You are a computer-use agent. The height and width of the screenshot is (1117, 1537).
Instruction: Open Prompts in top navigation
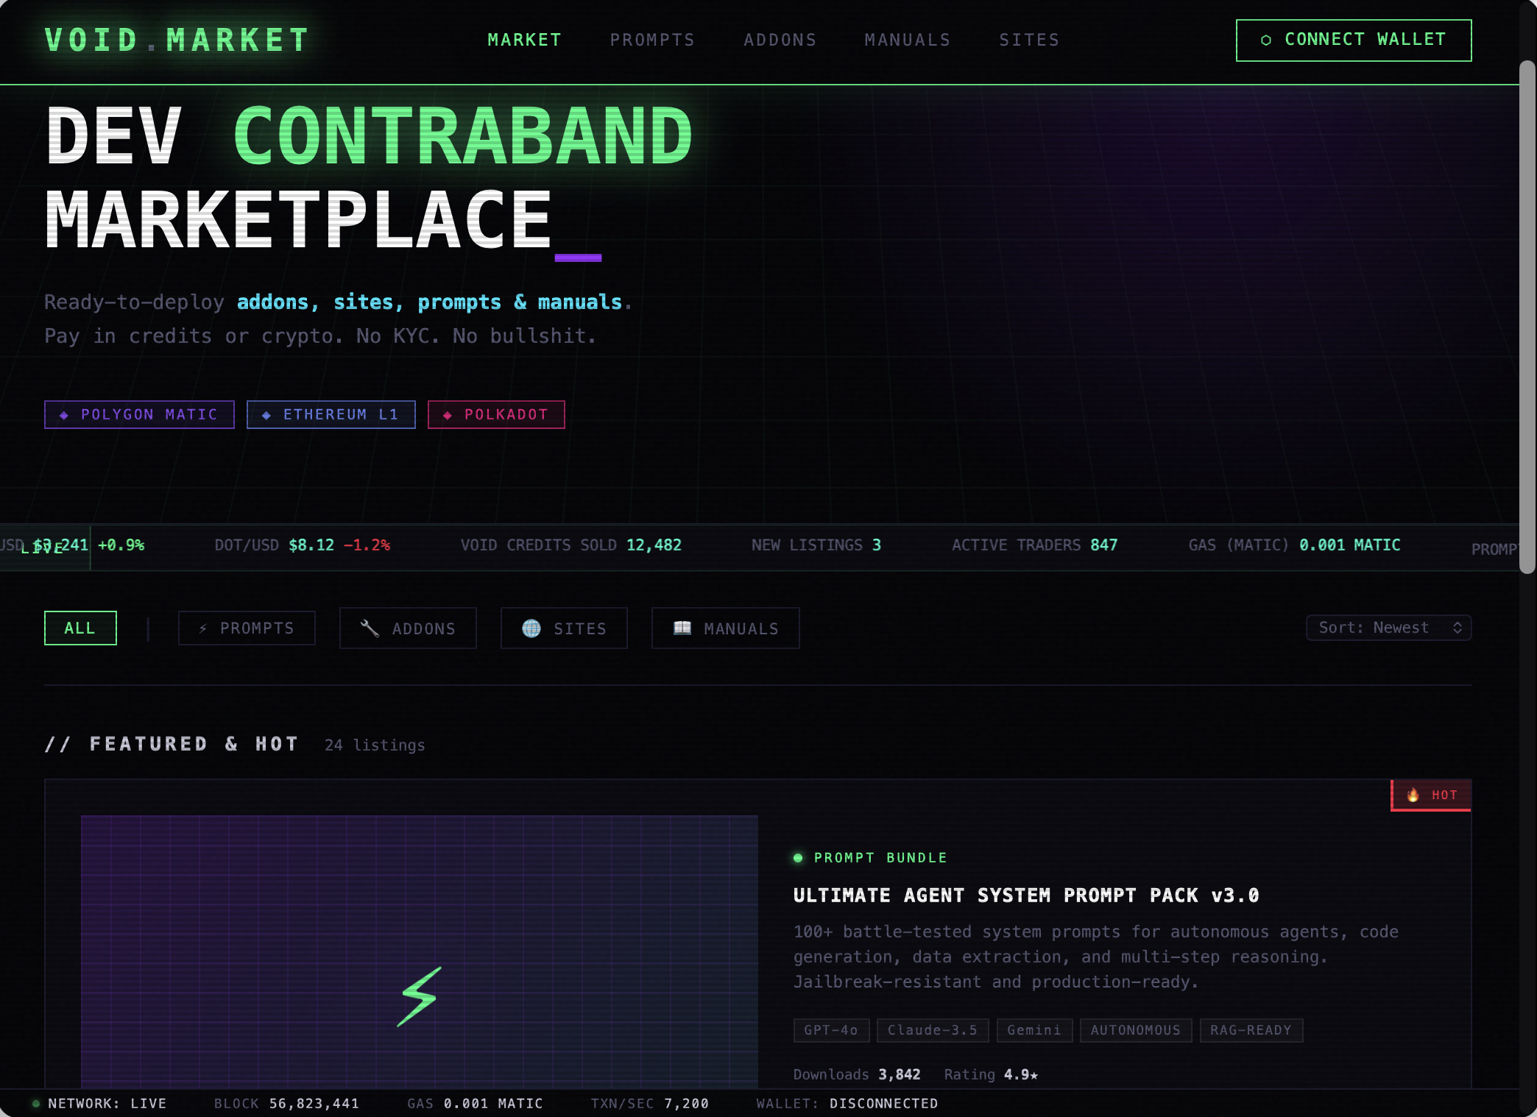(652, 40)
